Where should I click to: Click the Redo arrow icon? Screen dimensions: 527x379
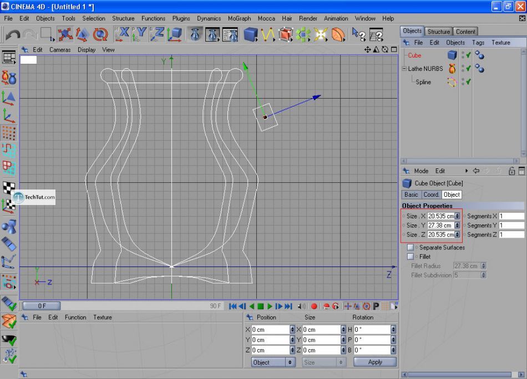(x=30, y=34)
